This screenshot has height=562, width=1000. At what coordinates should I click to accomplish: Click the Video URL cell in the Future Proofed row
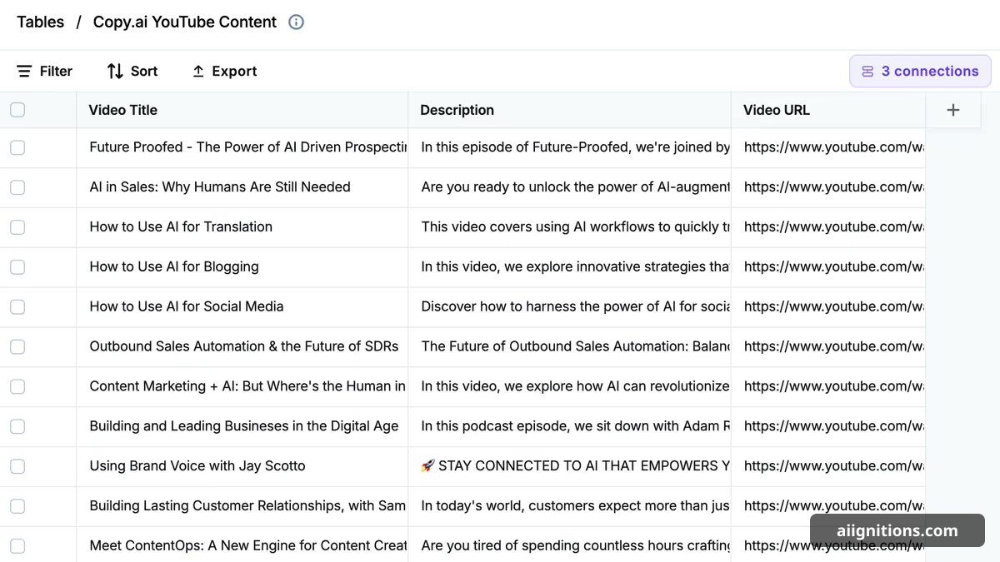point(828,147)
